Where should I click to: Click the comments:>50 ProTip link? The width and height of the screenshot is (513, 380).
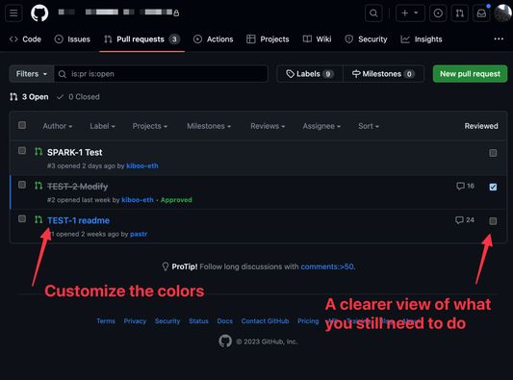(327, 266)
